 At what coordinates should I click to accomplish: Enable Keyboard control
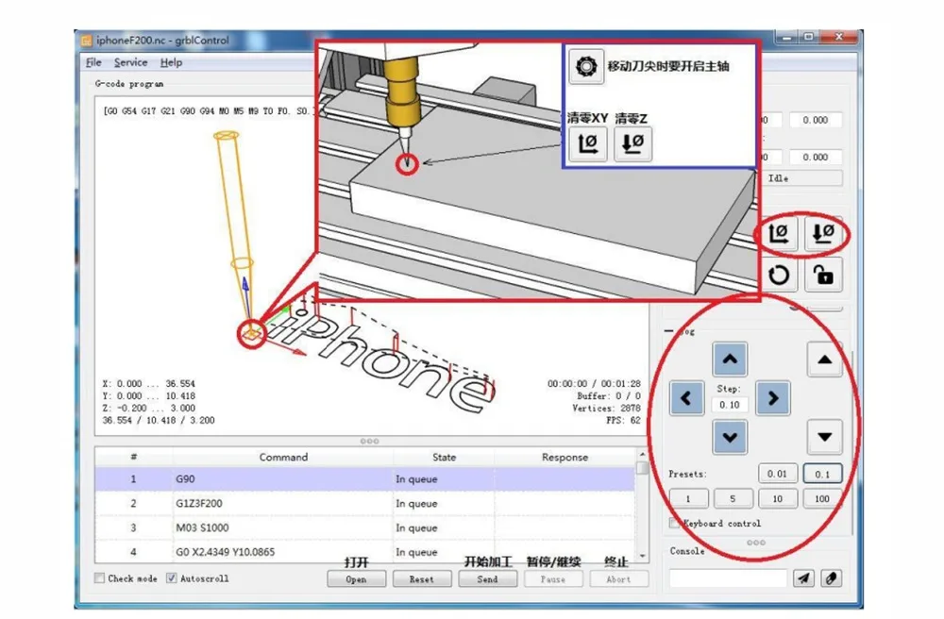pos(674,522)
